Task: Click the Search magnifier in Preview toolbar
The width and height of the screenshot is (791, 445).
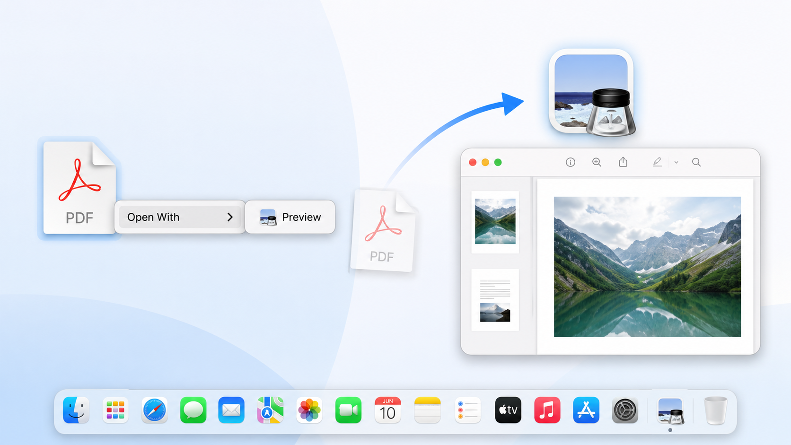Action: tap(696, 162)
